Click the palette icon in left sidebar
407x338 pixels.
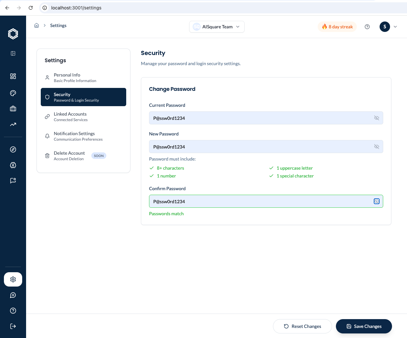(x=13, y=93)
